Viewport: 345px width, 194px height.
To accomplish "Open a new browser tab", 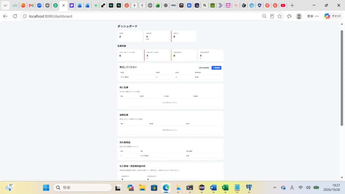I will 292,5.
